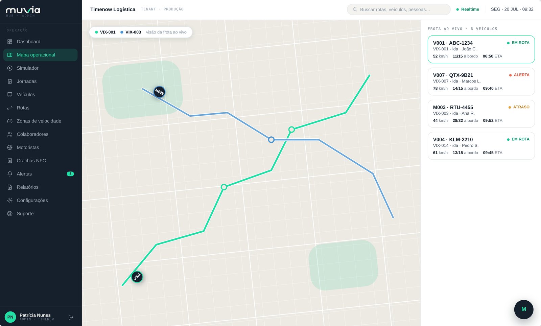
Task: Click the Alertas count badge 3
Action: [x=70, y=174]
